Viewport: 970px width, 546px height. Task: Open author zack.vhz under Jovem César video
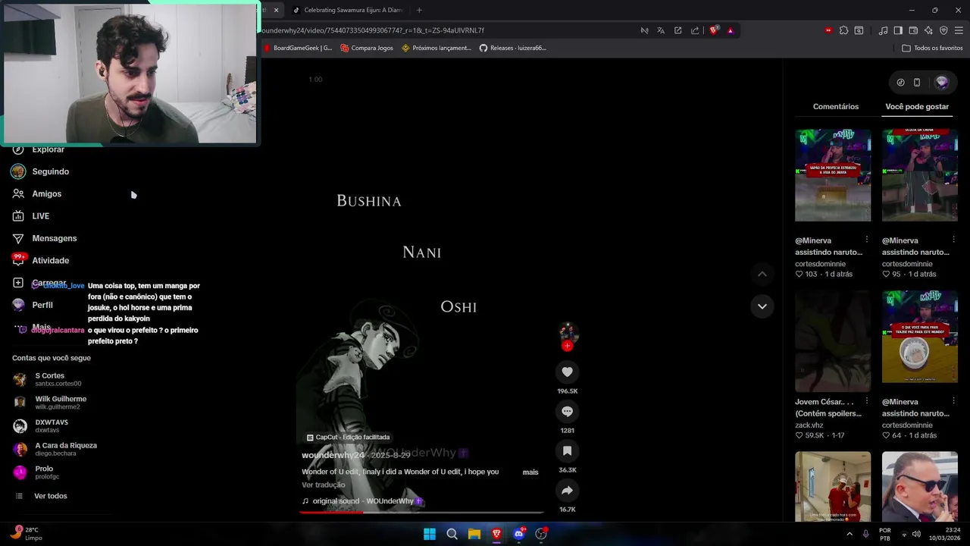coord(809,425)
